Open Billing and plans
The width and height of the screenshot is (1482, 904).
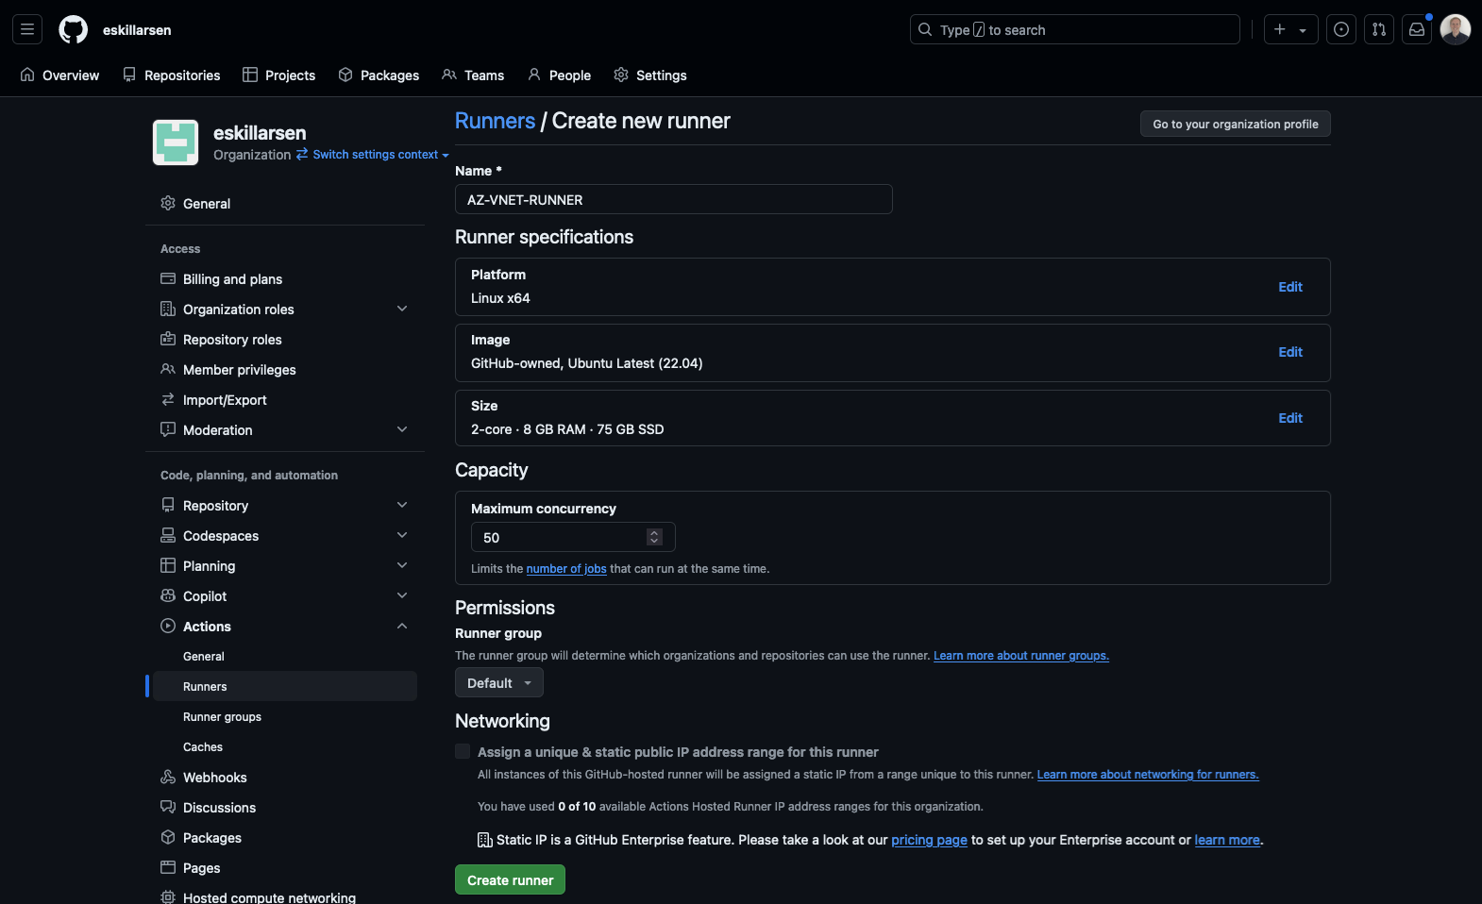pos(285,278)
